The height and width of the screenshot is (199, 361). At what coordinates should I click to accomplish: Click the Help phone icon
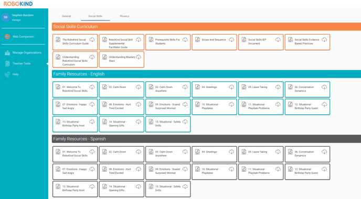click(x=7, y=74)
